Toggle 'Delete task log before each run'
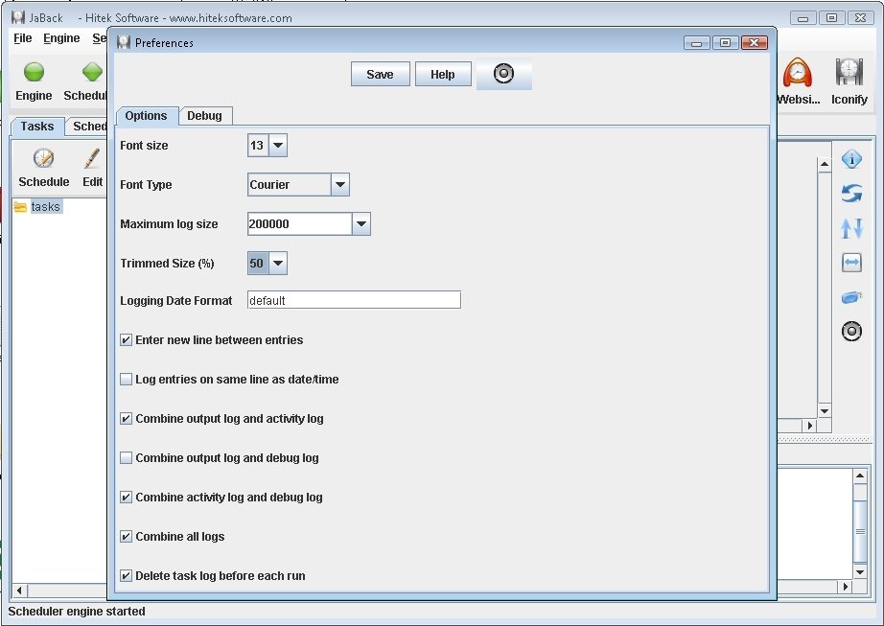Screen dimensions: 884x626 click(127, 576)
